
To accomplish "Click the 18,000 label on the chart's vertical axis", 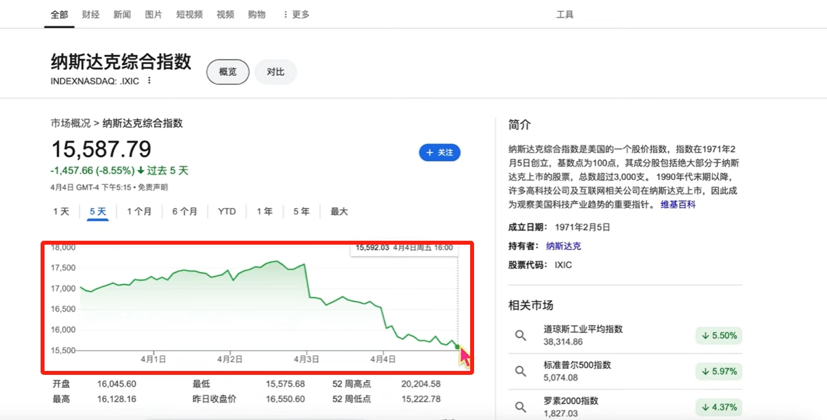I will (x=64, y=247).
